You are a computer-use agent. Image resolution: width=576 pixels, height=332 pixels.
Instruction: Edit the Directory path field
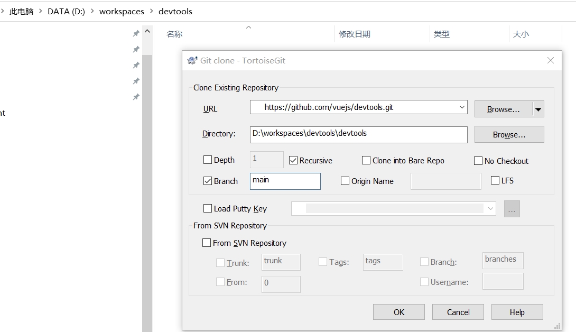coord(358,135)
